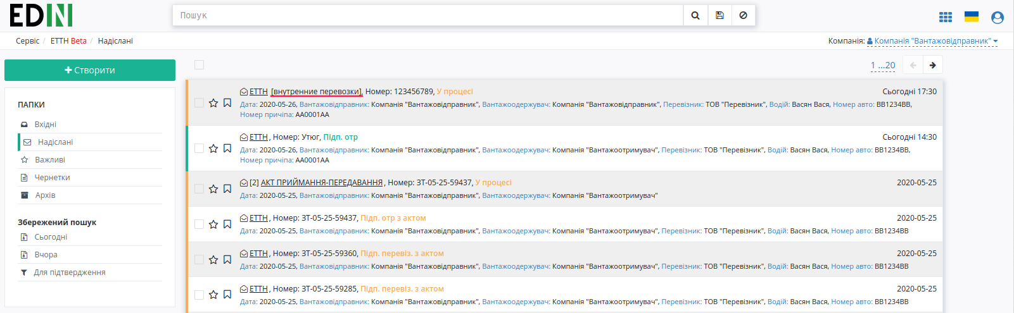Tick checkbox for ЕТТН 123456789 row
Image resolution: width=1014 pixels, height=313 pixels.
[x=199, y=102]
